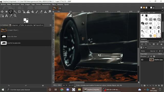This screenshot has width=164, height=92.
Task: Open the Filtros menu
Action: pyautogui.click(x=54, y=4)
